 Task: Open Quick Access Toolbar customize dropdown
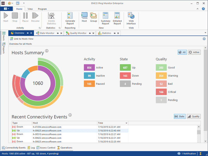coord(24,3)
